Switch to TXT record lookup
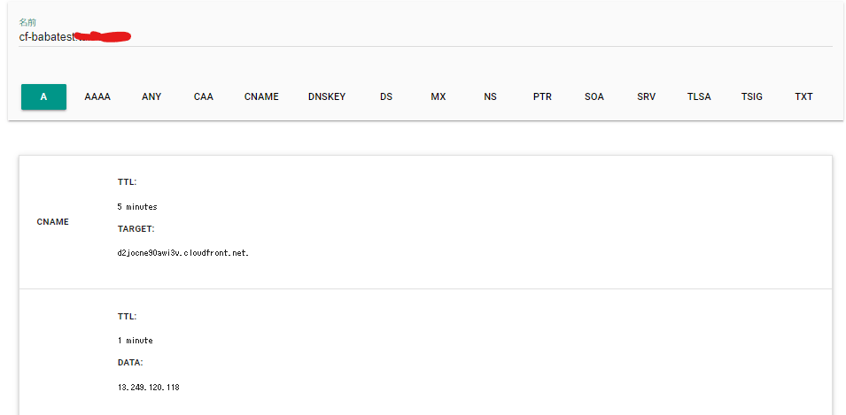Viewport: 846px width, 415px height. pyautogui.click(x=803, y=97)
